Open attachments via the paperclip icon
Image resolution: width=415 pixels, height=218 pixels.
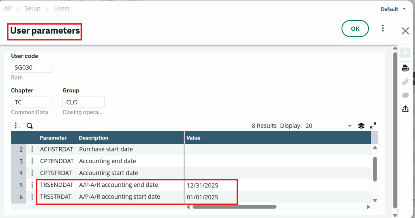point(405,81)
